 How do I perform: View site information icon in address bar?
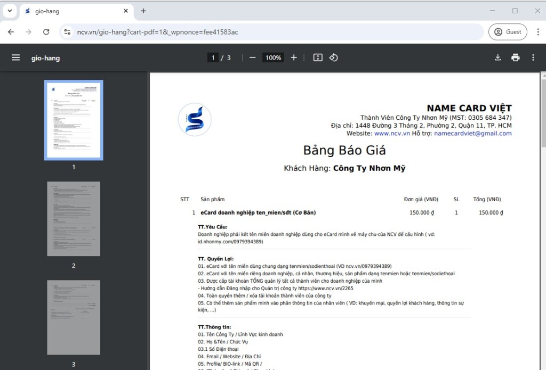[x=67, y=32]
